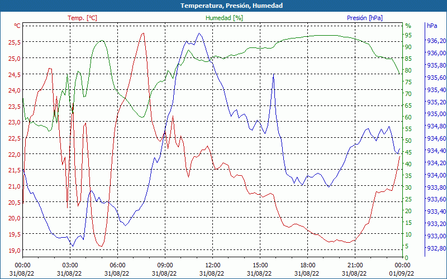This screenshot has width=447, height=279.
Task: Click the 932,80 pressure axis value
Action: tap(436, 248)
